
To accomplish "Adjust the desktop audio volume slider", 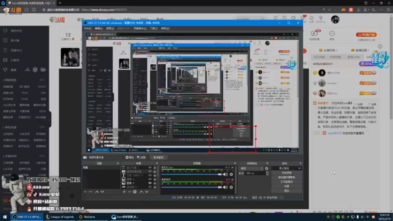I will click(x=192, y=187).
